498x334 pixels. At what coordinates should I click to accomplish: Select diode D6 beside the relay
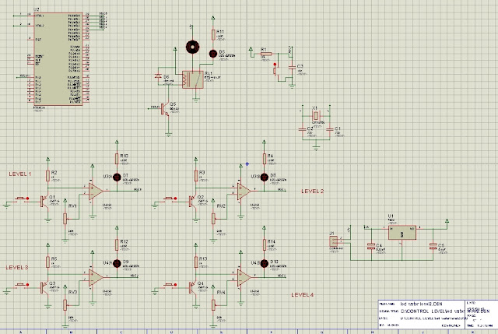coord(158,76)
